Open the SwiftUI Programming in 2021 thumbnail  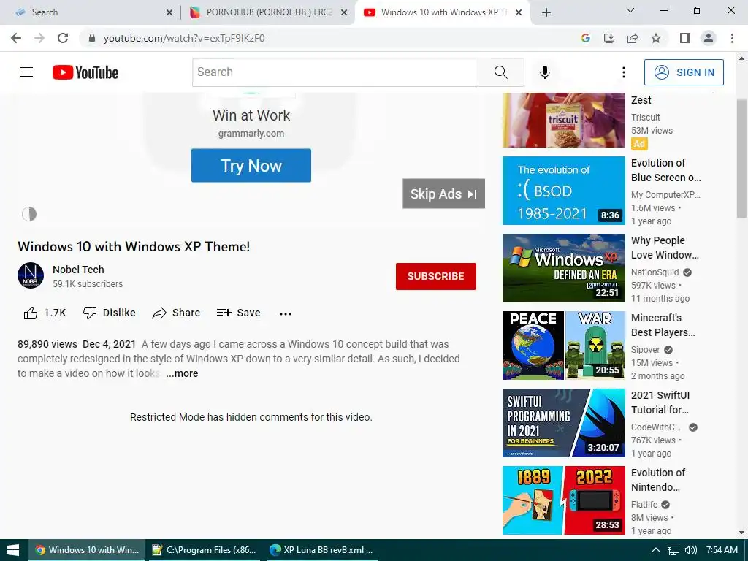(563, 423)
